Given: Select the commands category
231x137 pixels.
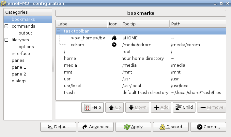Looking at the screenshot, I should point(23,26).
